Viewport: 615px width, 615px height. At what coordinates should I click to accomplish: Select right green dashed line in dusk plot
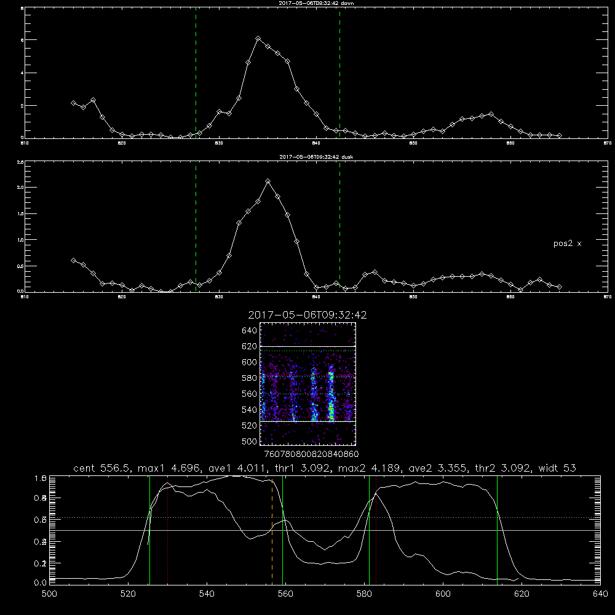[339, 226]
